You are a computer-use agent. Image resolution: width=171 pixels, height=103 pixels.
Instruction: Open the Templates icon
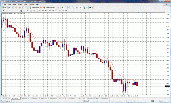point(93,7)
